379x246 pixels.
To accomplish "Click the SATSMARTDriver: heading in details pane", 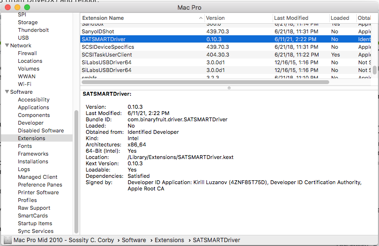I will [107, 94].
